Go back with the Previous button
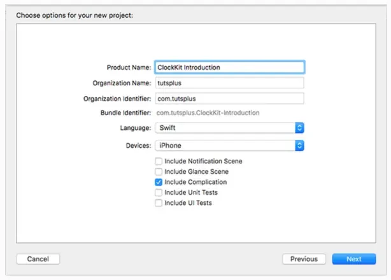This screenshot has height=280, width=391. click(x=304, y=259)
